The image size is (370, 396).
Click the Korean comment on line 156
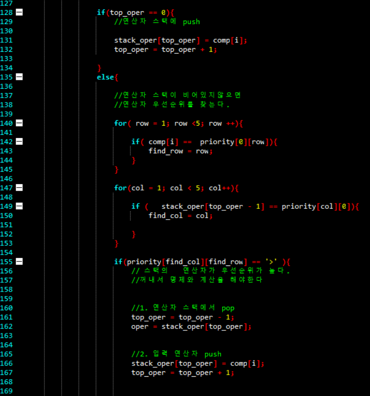(x=211, y=271)
